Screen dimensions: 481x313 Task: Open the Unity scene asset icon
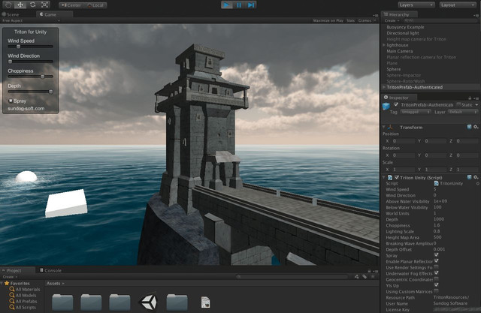(148, 302)
